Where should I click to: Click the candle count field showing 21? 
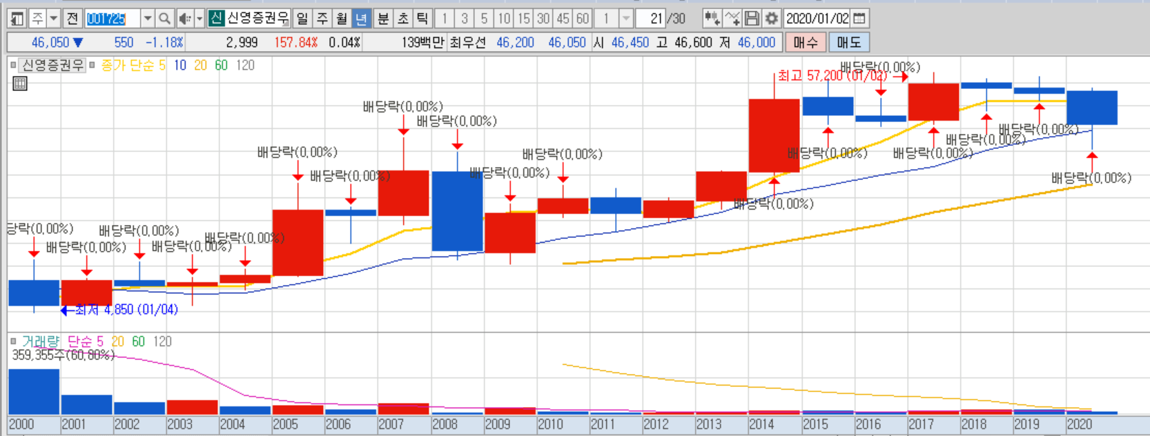650,19
